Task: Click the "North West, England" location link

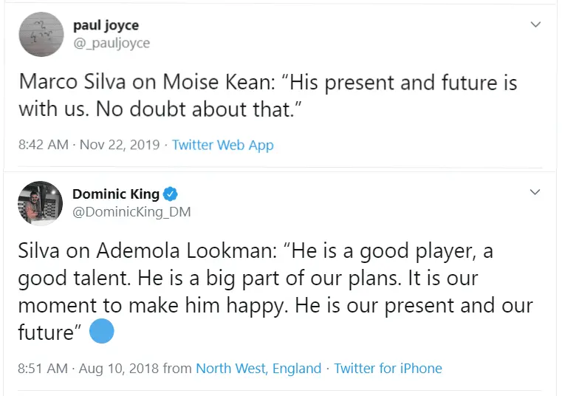Action: [258, 368]
